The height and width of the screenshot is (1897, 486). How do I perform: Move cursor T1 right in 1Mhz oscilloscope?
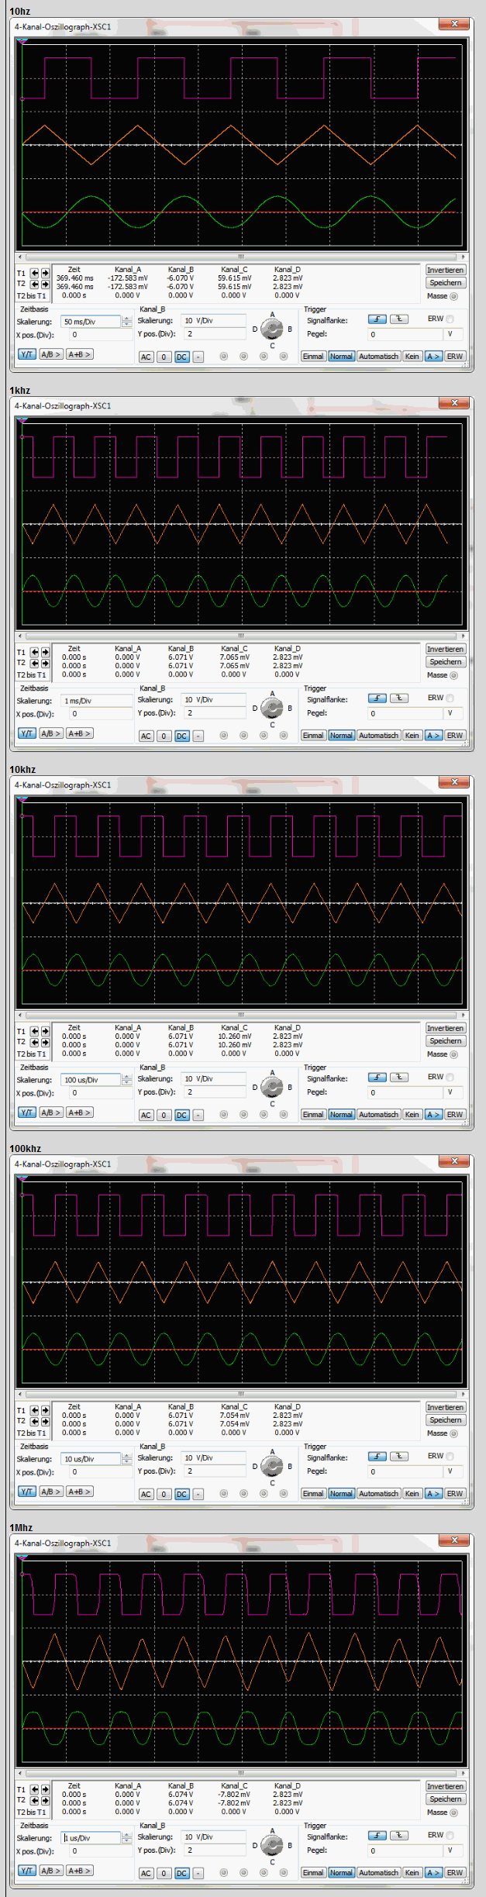[x=45, y=1789]
